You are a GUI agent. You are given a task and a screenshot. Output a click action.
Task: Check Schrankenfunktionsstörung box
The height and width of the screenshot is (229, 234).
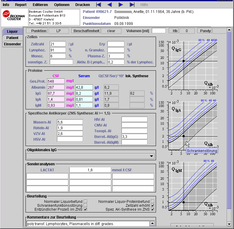click(85, 206)
